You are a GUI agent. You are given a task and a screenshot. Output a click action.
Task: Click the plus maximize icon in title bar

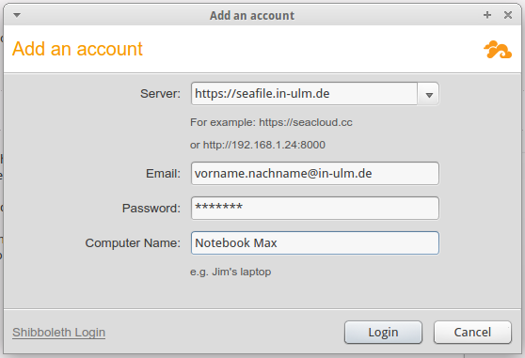click(x=487, y=15)
